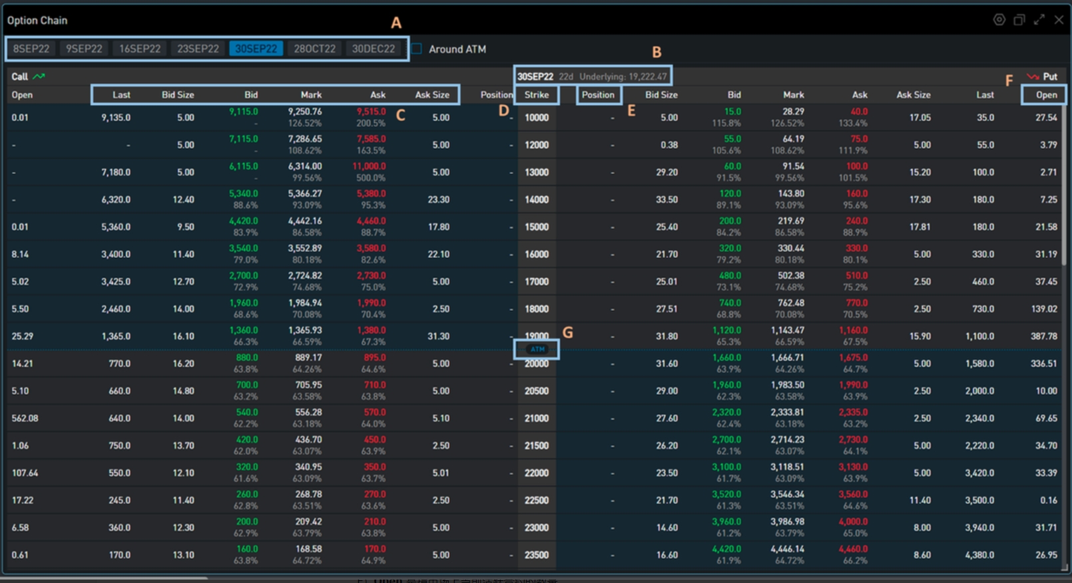Image resolution: width=1072 pixels, height=583 pixels.
Task: Enable the Around ATM checkbox
Action: click(417, 49)
